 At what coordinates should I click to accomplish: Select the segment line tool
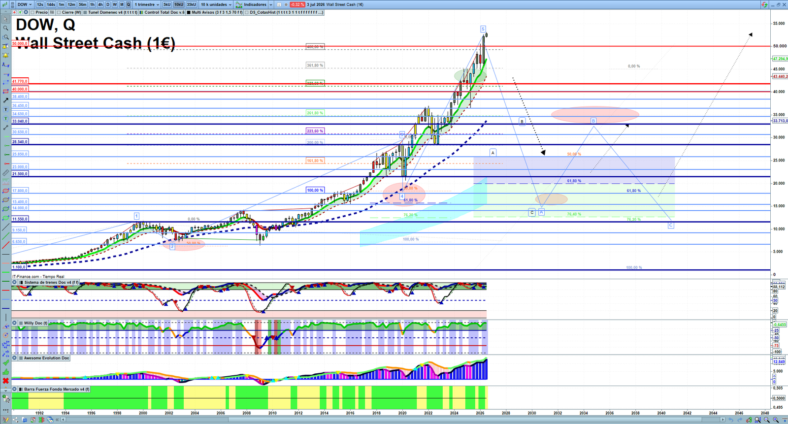[x=5, y=128]
